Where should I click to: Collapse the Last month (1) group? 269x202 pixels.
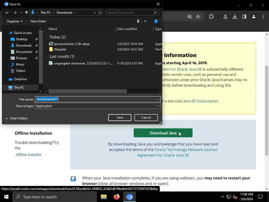(x=47, y=57)
